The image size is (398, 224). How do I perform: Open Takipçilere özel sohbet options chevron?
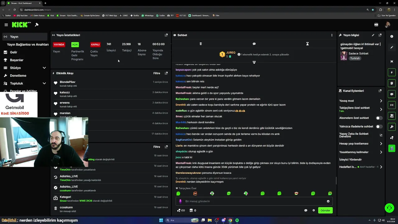[x=381, y=109]
